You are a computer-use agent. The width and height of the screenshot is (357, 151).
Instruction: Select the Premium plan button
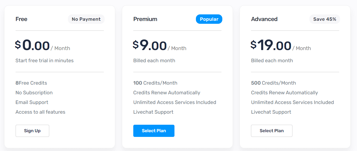point(154,131)
